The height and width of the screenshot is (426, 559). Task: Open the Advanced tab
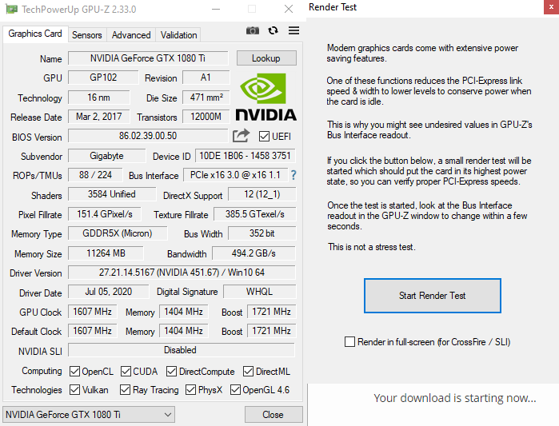tap(131, 35)
